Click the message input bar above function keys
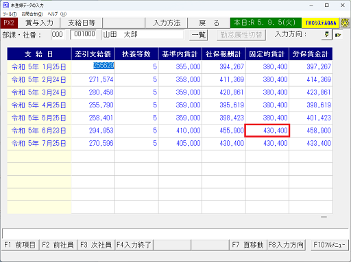This screenshot has height=262, width=351. point(175,233)
